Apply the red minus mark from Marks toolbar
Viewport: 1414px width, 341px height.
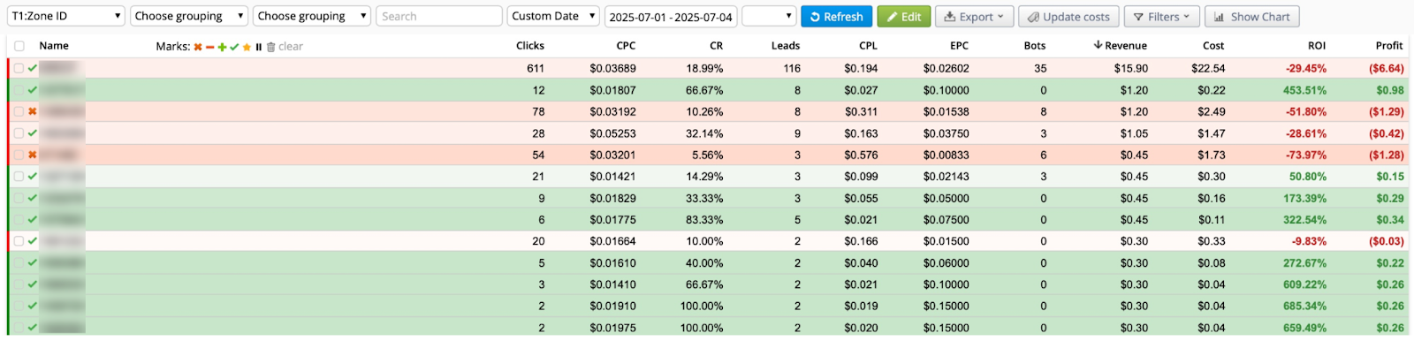[210, 47]
